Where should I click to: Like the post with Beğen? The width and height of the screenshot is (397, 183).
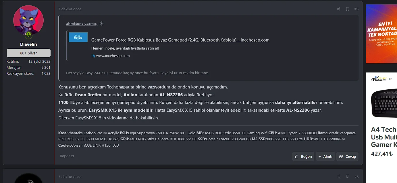pyautogui.click(x=303, y=156)
